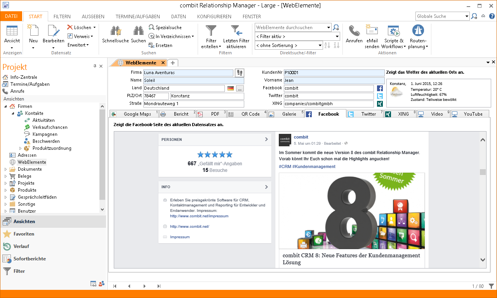Click eMail senden icon
This screenshot has height=298, width=497.
[x=372, y=31]
